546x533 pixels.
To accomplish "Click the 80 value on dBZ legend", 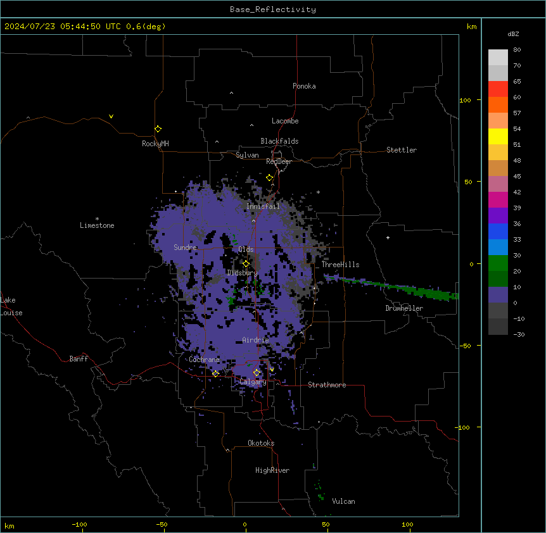I will pyautogui.click(x=517, y=50).
